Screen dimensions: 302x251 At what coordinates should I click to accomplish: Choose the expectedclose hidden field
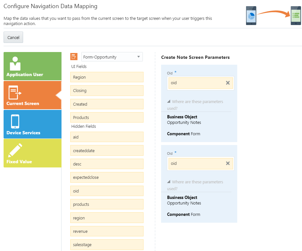pos(107,178)
